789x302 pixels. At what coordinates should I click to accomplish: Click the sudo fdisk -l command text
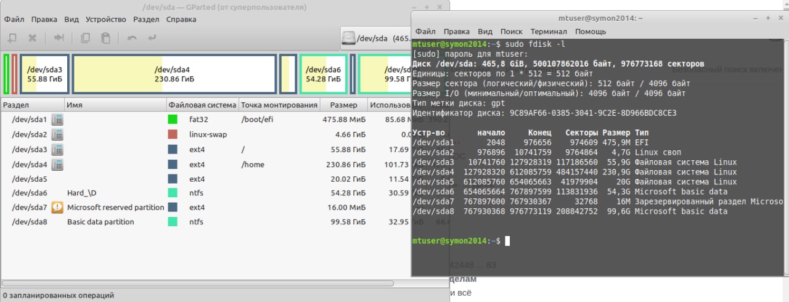pos(535,44)
